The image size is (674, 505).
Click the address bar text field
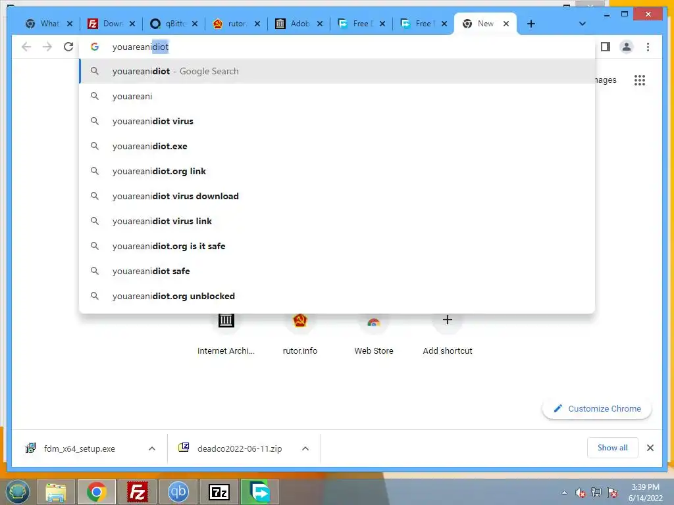337,47
